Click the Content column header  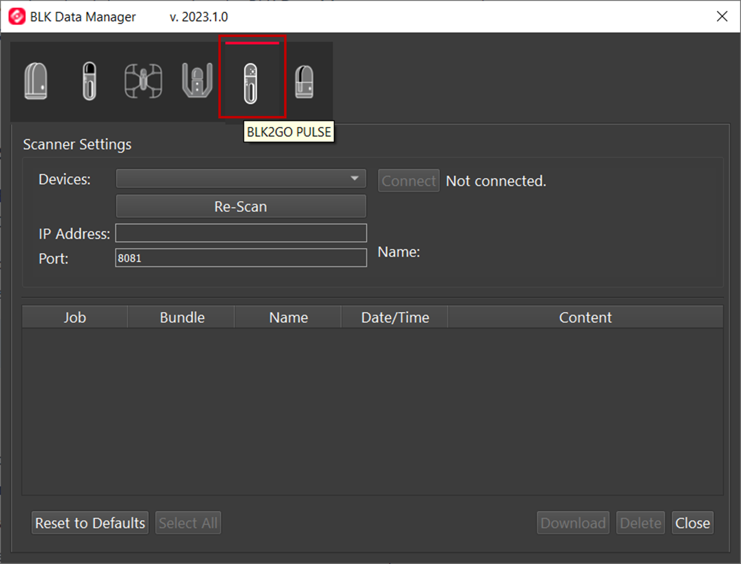point(585,317)
